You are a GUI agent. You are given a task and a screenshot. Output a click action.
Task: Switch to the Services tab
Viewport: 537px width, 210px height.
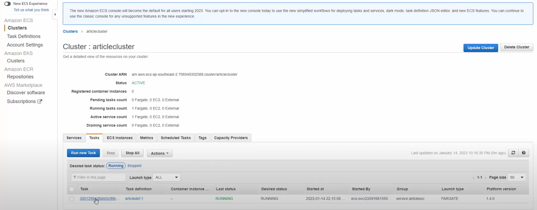[x=74, y=138]
